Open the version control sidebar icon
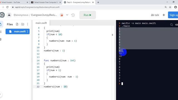The height and width of the screenshot is (100, 178). (x=1, y=32)
